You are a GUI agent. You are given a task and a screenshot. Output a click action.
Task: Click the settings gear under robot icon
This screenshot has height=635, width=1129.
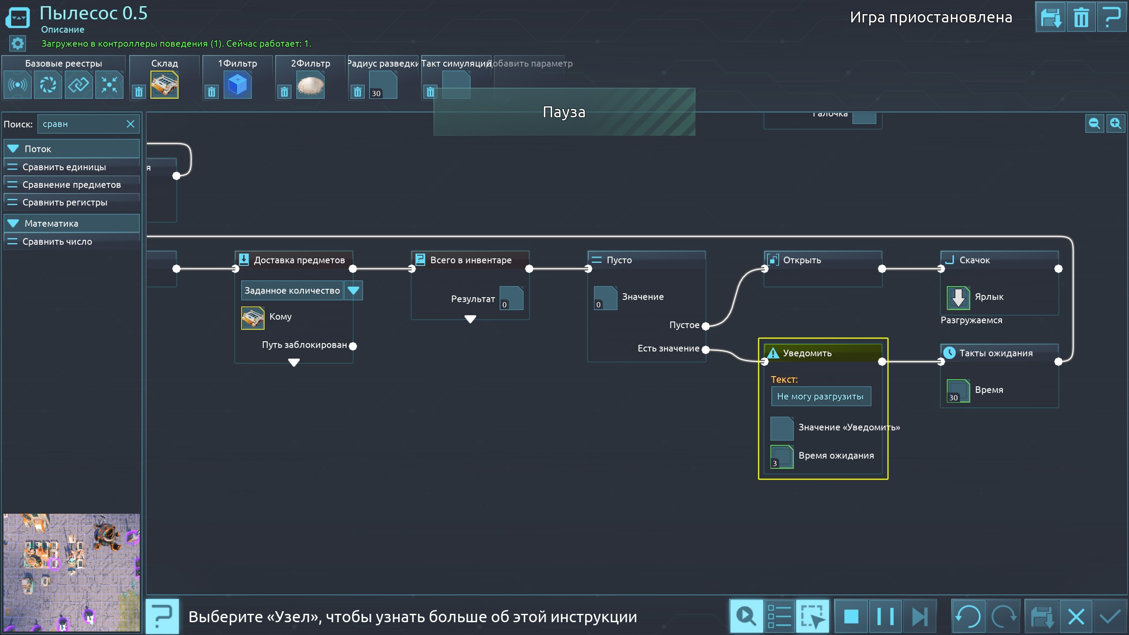click(18, 43)
